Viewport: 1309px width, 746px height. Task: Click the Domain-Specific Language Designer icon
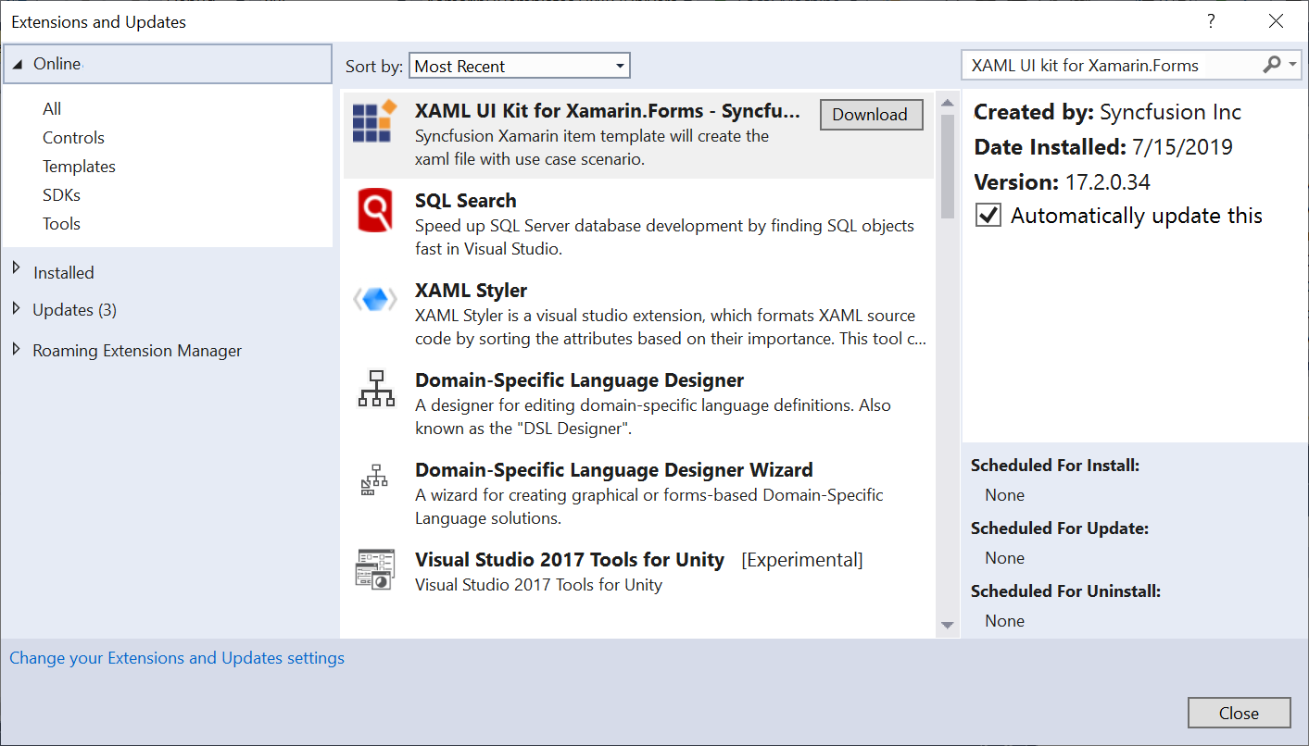375,389
